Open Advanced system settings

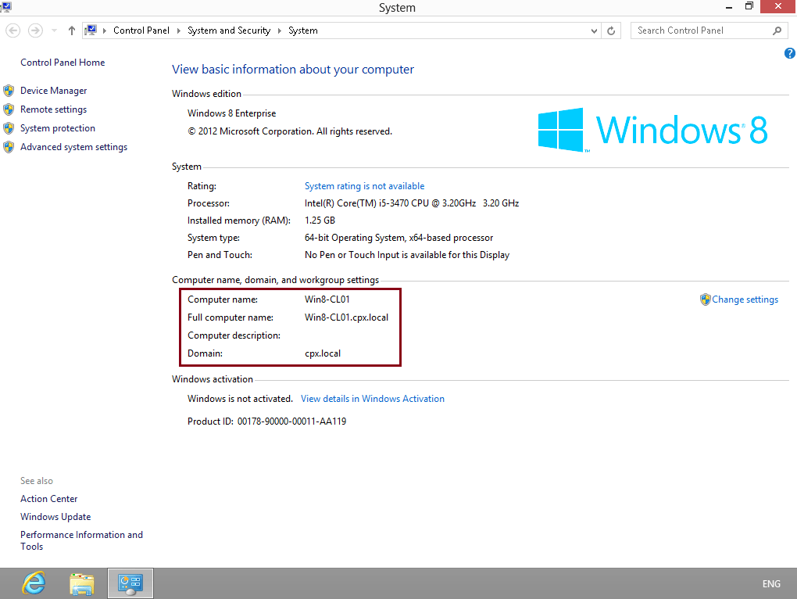tap(73, 147)
